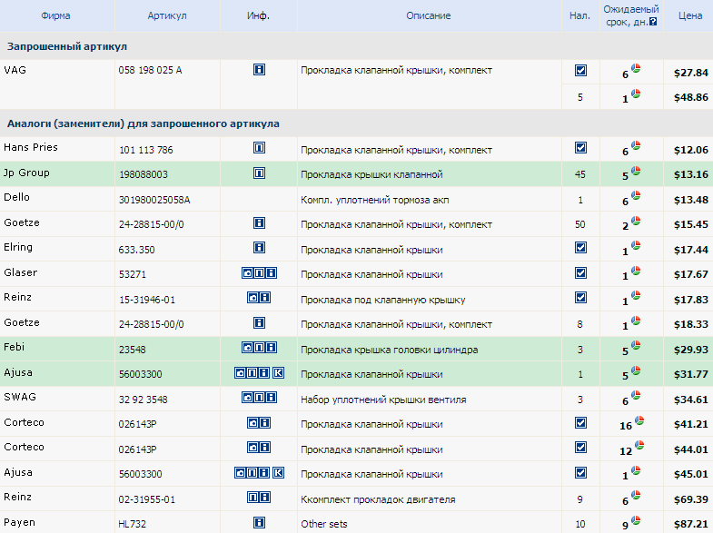Click delivery pie-chart icon in Dello row

coord(636,196)
